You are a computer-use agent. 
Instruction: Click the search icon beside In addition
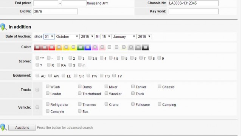3,27
